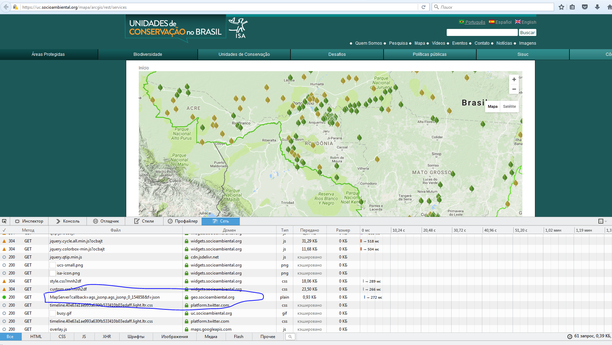The width and height of the screenshot is (612, 345).
Task: Open the Unidades de Conservação nav menu
Action: (x=244, y=54)
